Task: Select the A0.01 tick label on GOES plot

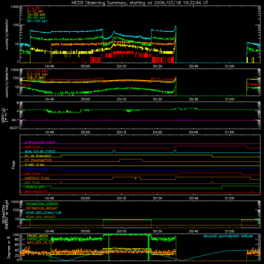Action: [14, 128]
